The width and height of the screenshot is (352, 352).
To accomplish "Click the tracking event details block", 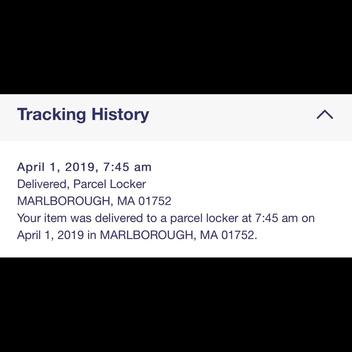I will click(165, 201).
